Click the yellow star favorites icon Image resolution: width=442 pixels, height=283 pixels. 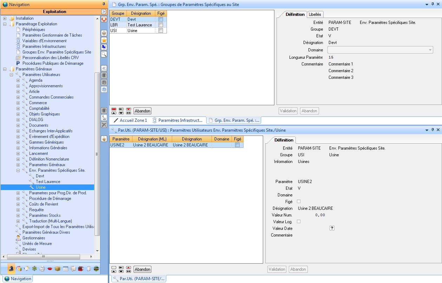coord(104,40)
